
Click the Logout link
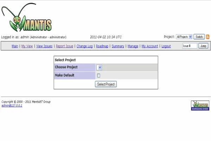coord(166,46)
